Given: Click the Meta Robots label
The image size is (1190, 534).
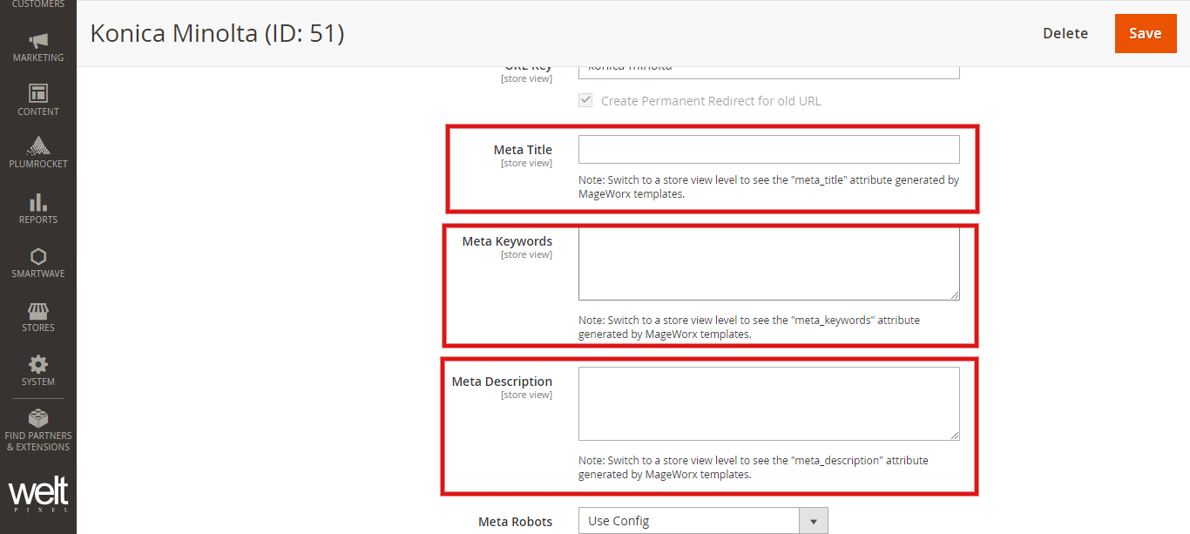Looking at the screenshot, I should [x=515, y=522].
